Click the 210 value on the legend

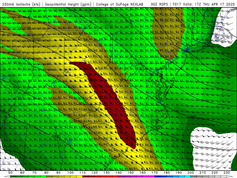point(203,173)
